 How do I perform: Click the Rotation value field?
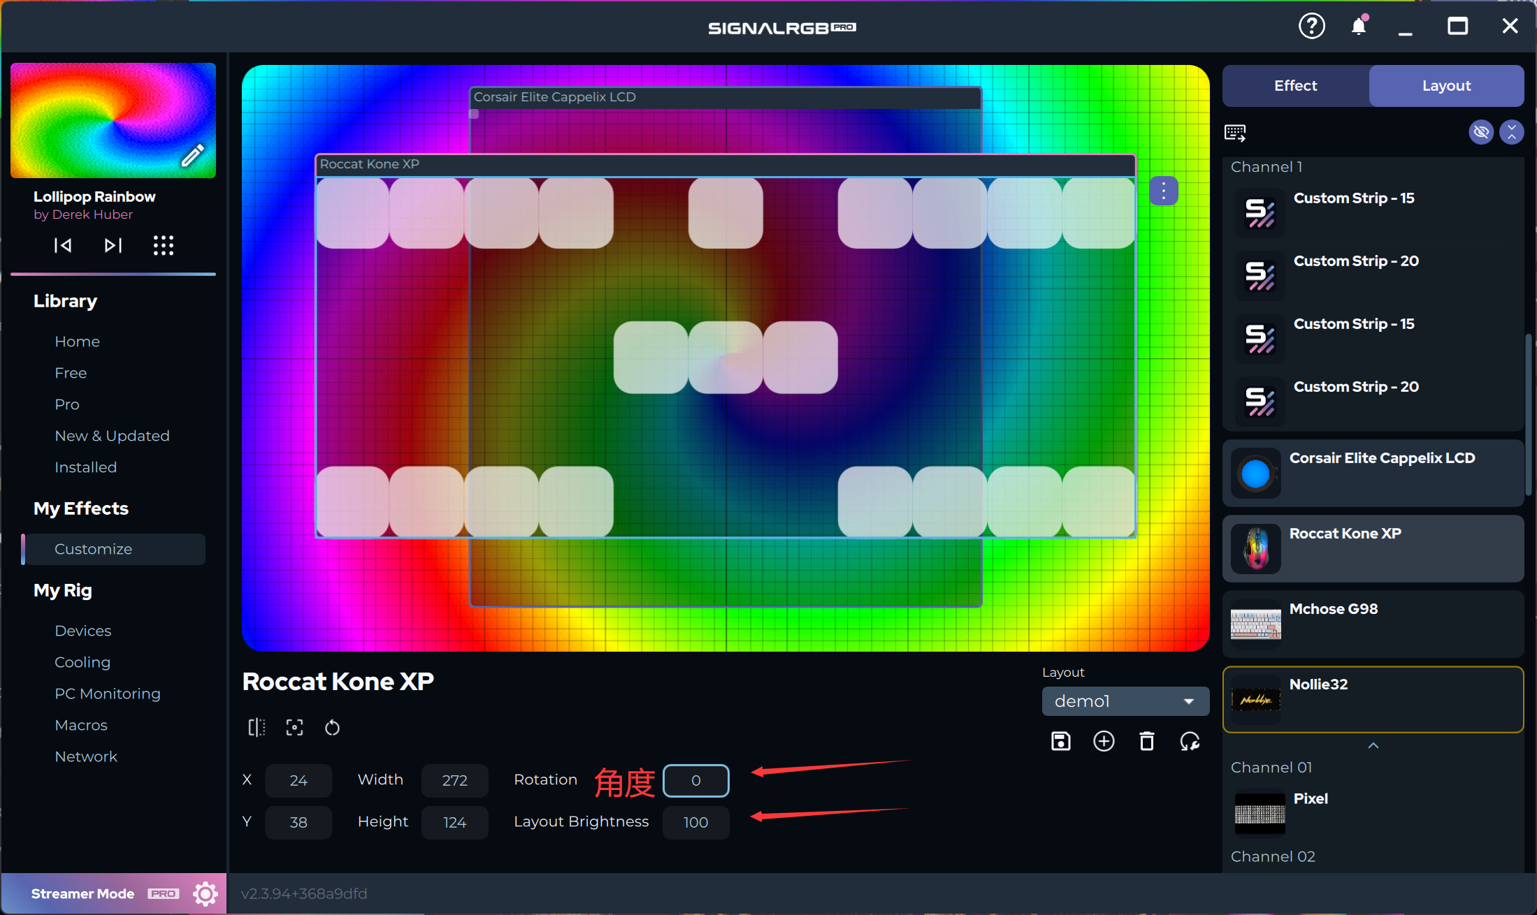click(x=695, y=780)
